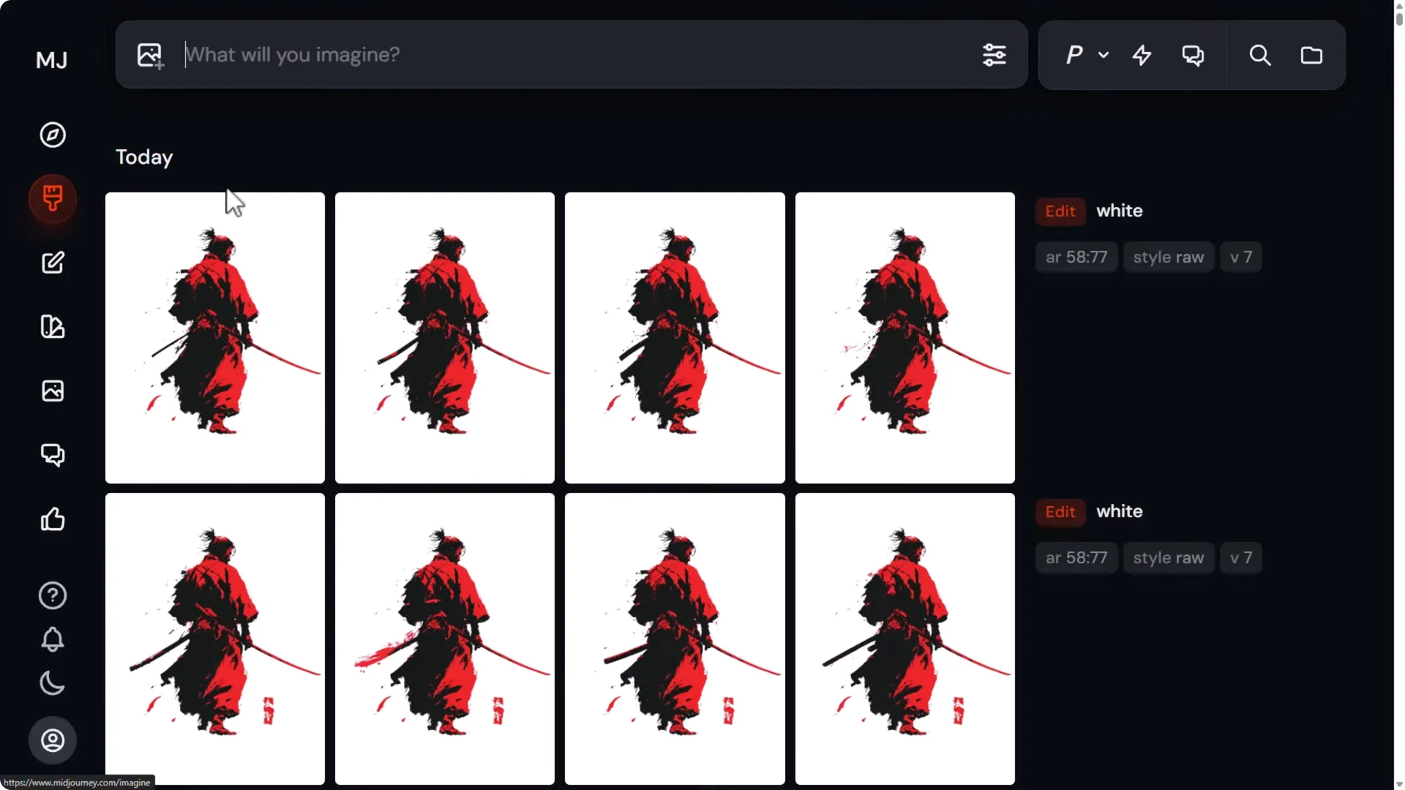Expand the 'v 7' version tag
The height and width of the screenshot is (790, 1405).
click(1241, 257)
